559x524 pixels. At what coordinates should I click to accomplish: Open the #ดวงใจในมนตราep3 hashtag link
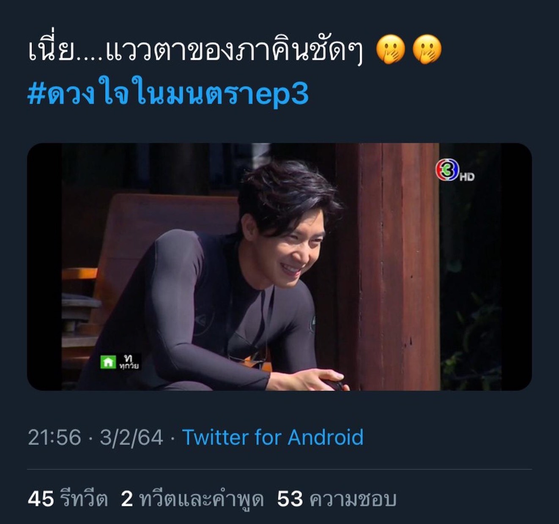(168, 94)
